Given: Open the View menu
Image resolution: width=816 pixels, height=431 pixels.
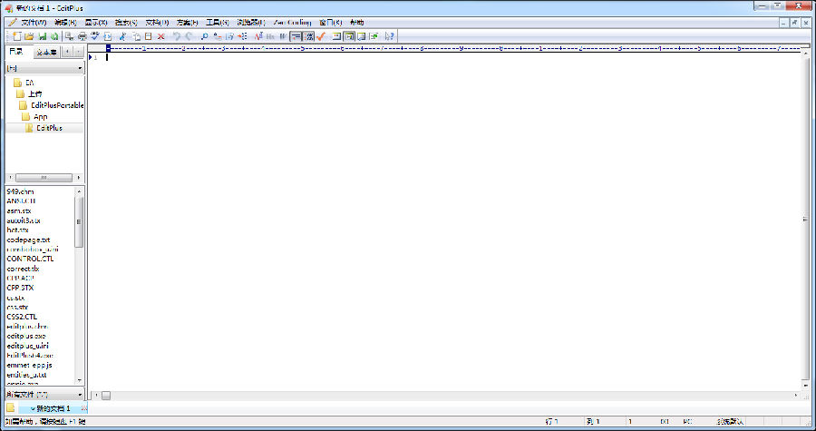Looking at the screenshot, I should [x=96, y=23].
